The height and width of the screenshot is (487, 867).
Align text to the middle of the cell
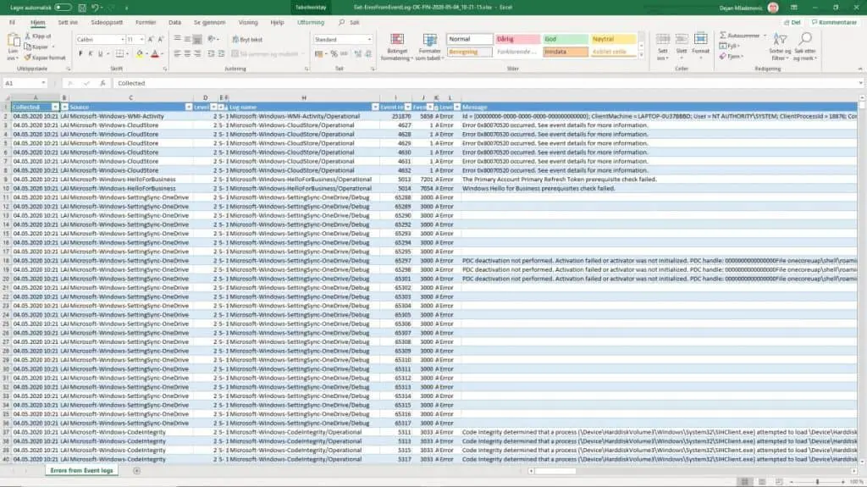click(x=187, y=39)
